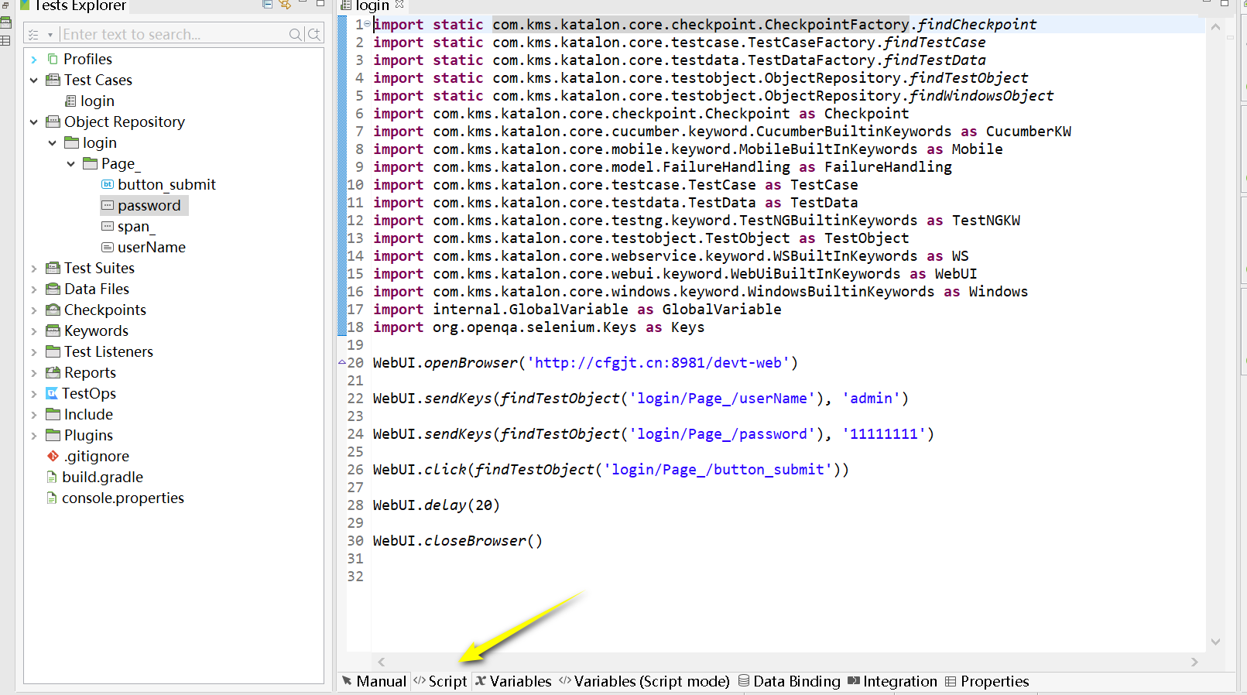
Task: Expand the Include node
Action: (x=33, y=414)
